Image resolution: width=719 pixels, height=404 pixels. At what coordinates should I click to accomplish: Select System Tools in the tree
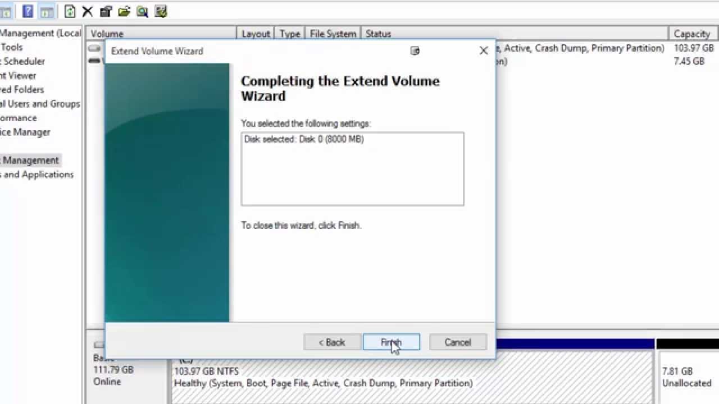point(11,47)
